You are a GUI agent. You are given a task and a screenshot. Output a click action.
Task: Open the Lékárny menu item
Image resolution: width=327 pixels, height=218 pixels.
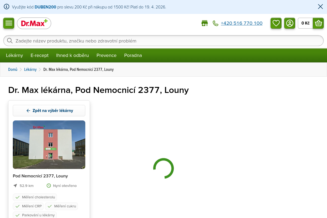point(14,55)
